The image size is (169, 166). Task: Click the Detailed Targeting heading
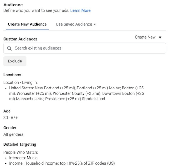[x=20, y=144]
